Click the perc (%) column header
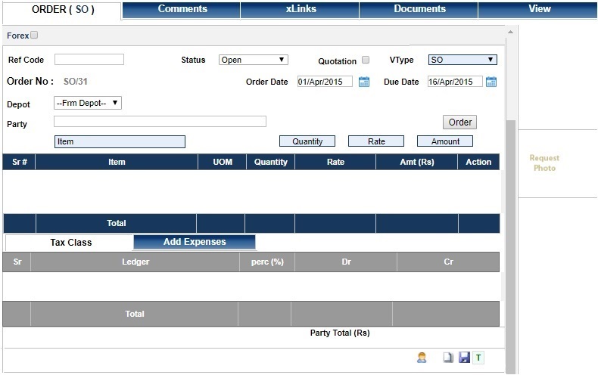 pos(267,262)
